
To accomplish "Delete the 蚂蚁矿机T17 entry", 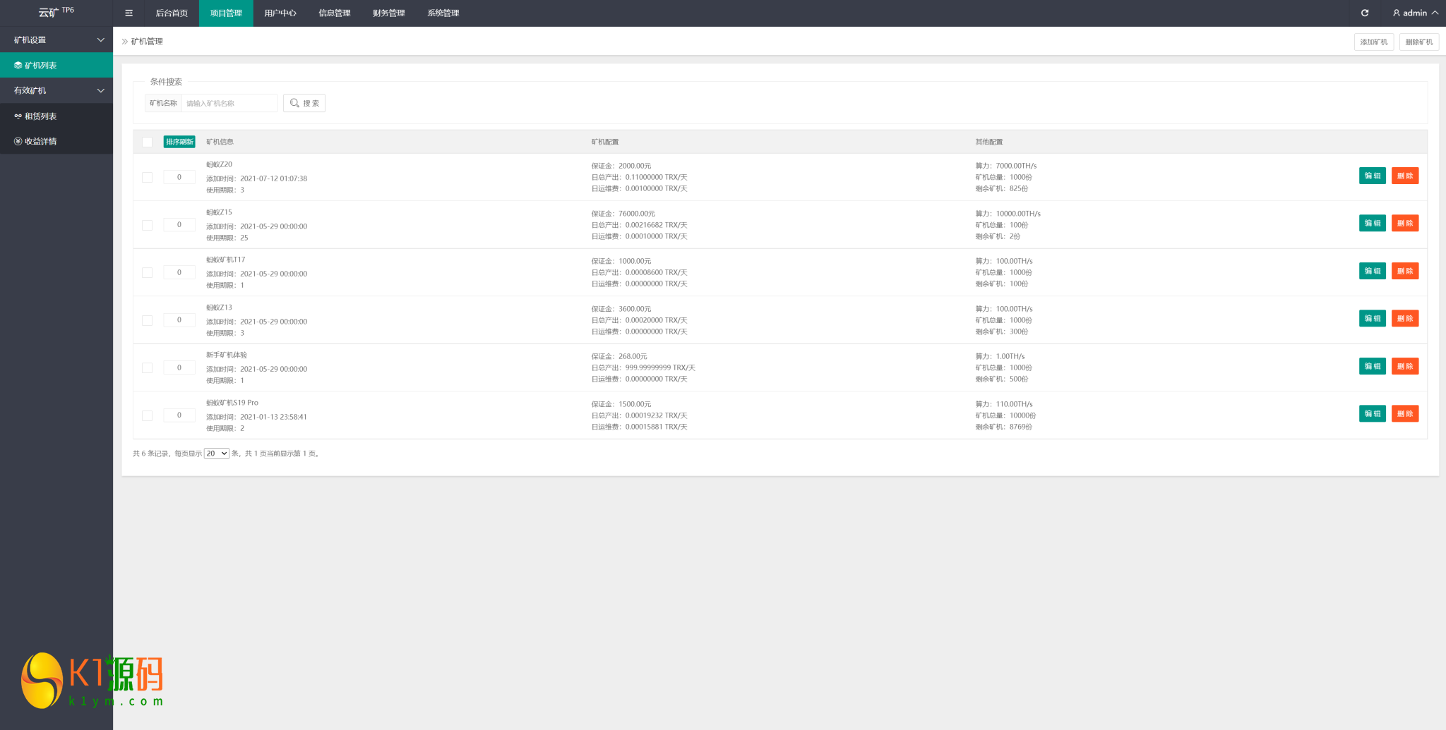I will pyautogui.click(x=1405, y=271).
